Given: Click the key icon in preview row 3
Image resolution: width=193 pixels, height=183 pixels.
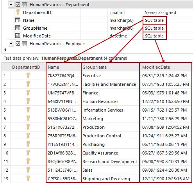Looking at the screenshot, I should [28, 92].
